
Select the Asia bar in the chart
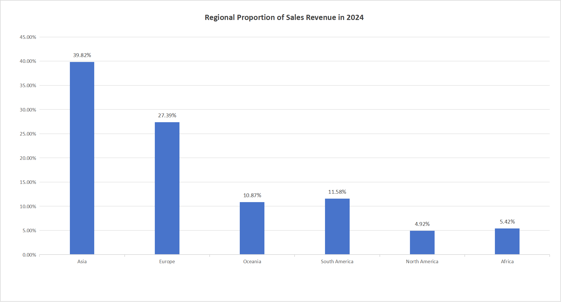coord(82,158)
